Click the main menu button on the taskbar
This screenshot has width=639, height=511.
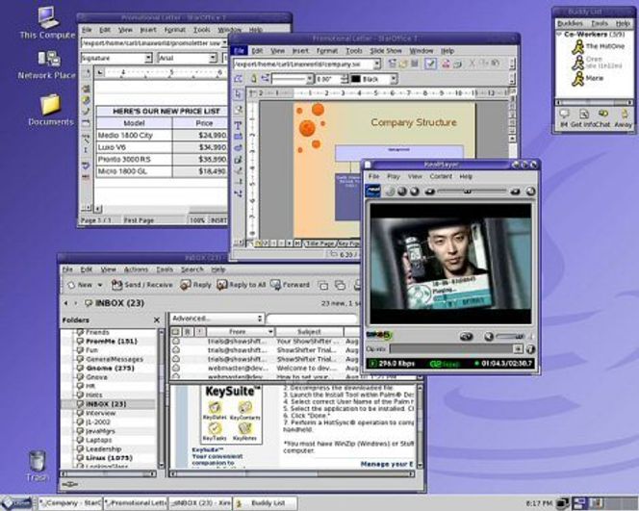(16, 503)
